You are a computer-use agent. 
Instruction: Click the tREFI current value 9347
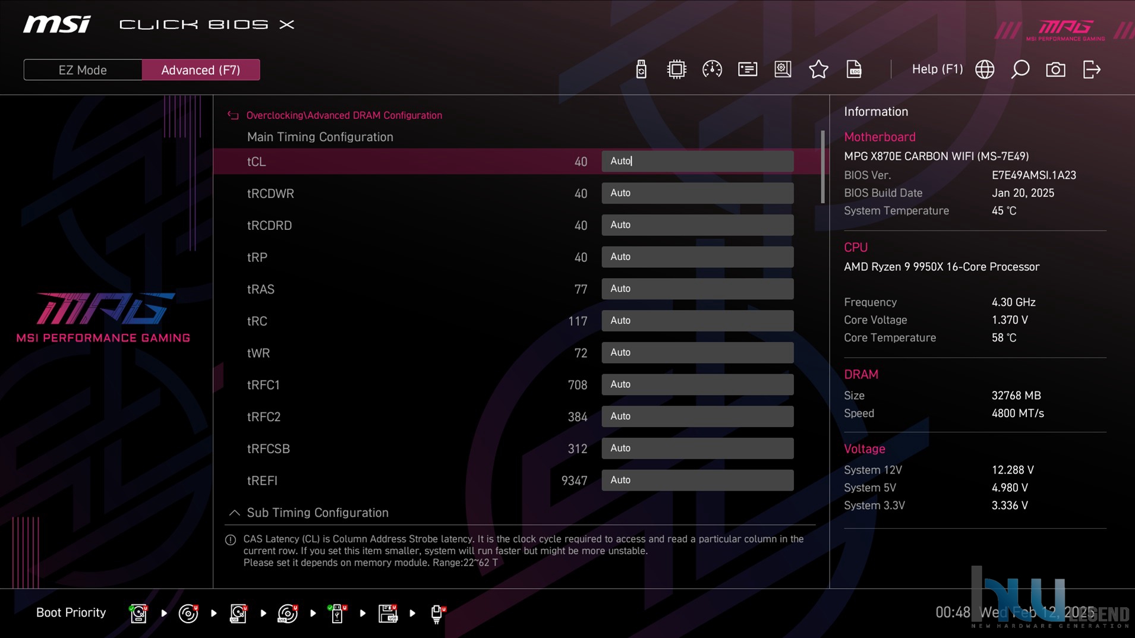click(x=574, y=481)
